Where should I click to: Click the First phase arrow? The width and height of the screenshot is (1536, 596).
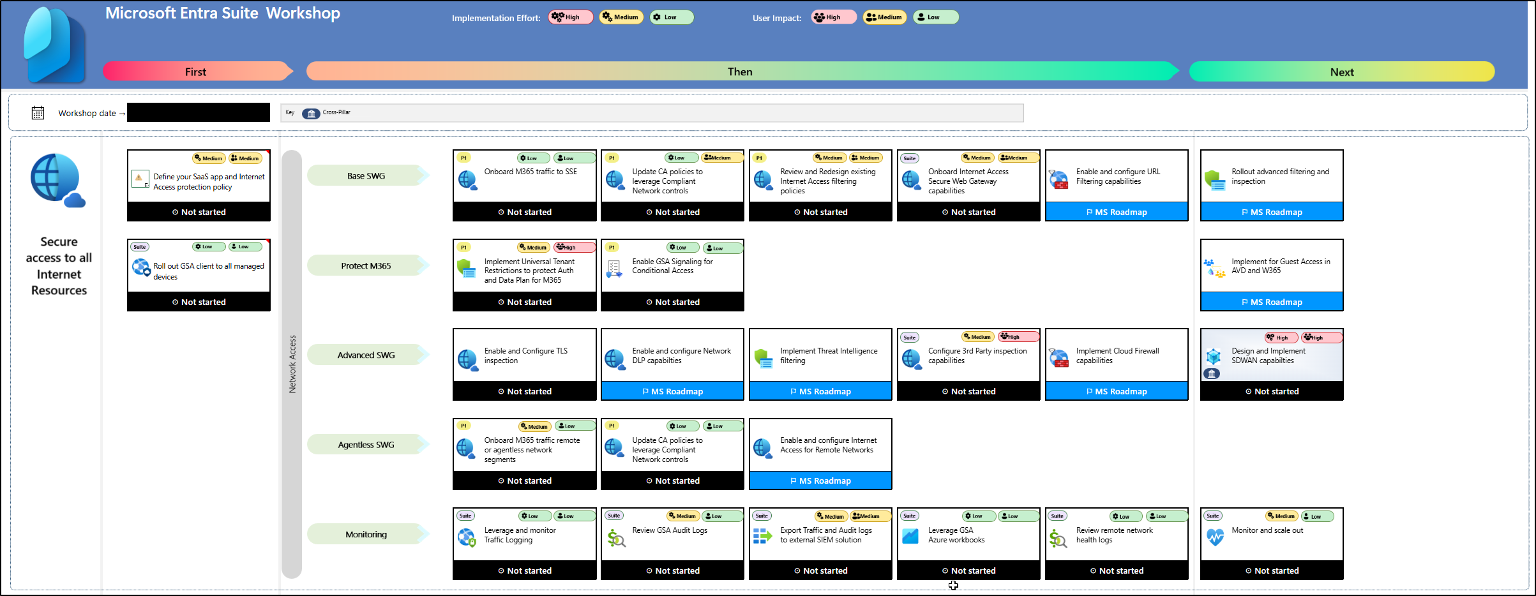(x=197, y=71)
